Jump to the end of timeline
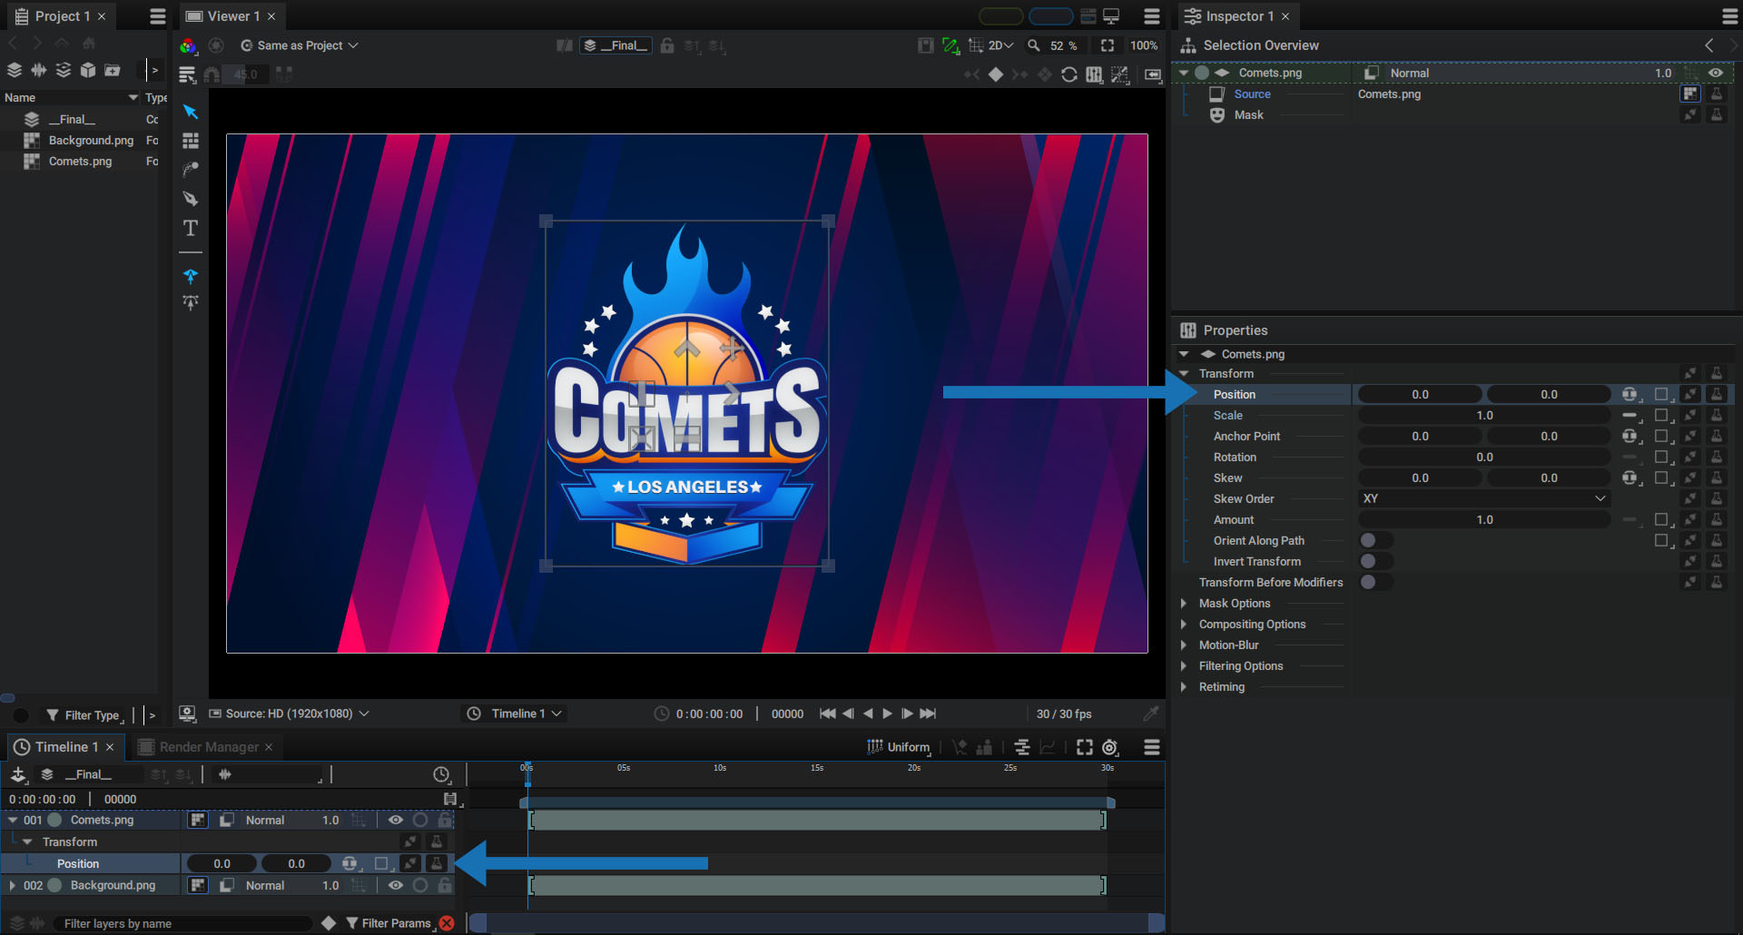Viewport: 1743px width, 935px height. click(928, 714)
